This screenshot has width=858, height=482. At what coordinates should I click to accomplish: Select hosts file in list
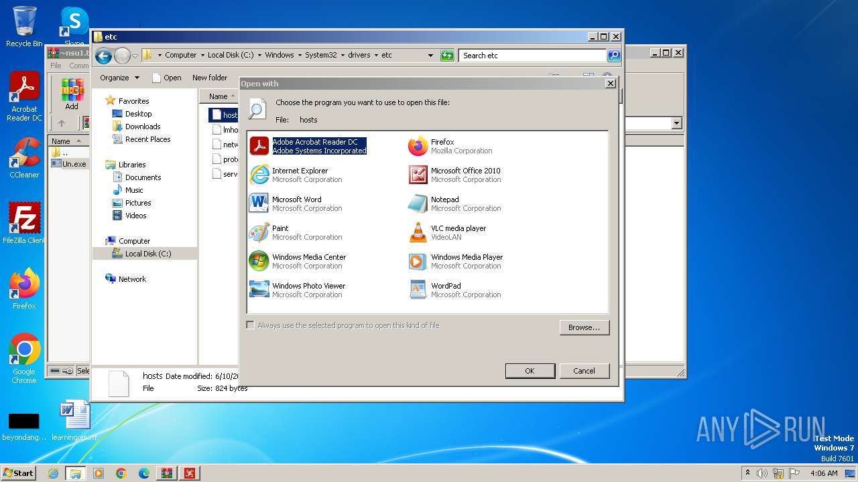[x=224, y=114]
